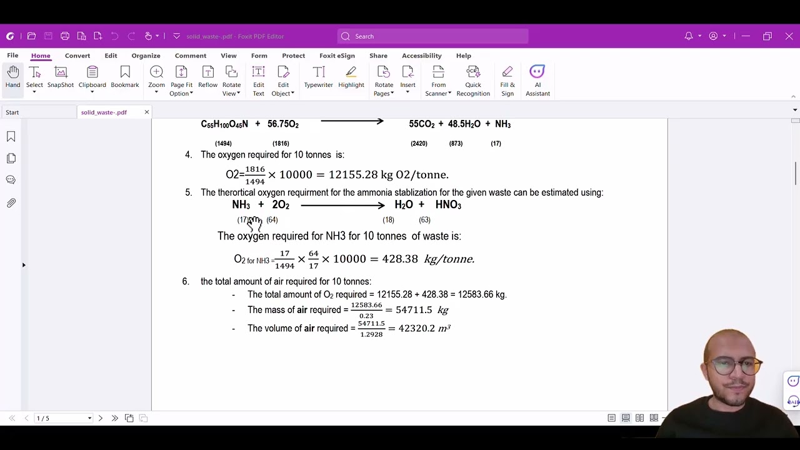
Task: Click From Scanner icon
Action: [x=438, y=72]
